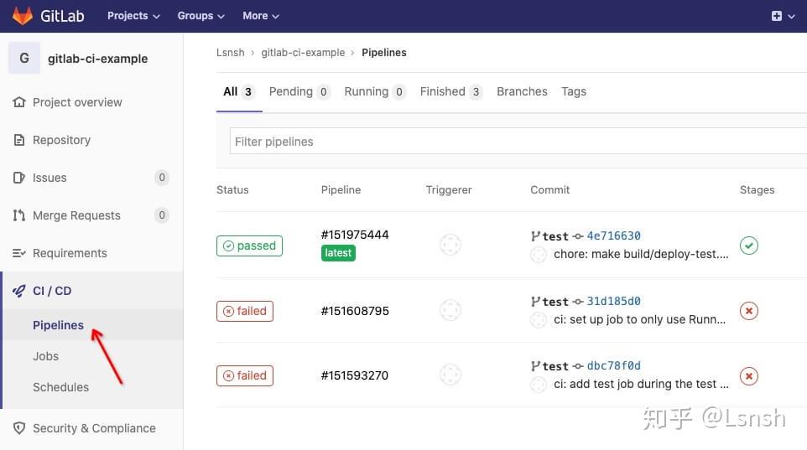This screenshot has width=807, height=450.
Task: Click the plus create-new icon
Action: [x=777, y=16]
